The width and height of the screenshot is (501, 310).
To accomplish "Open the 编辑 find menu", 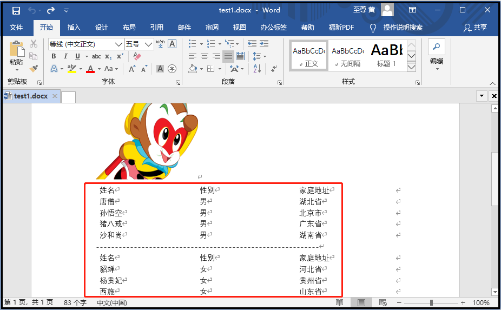I will click(x=437, y=55).
